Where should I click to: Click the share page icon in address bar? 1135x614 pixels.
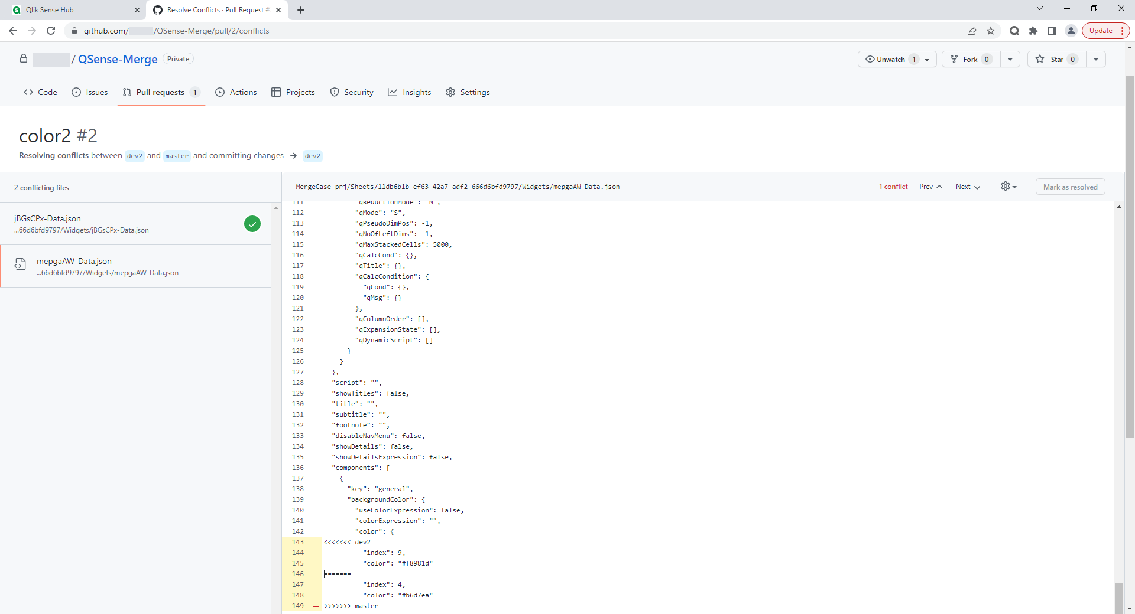[972, 31]
